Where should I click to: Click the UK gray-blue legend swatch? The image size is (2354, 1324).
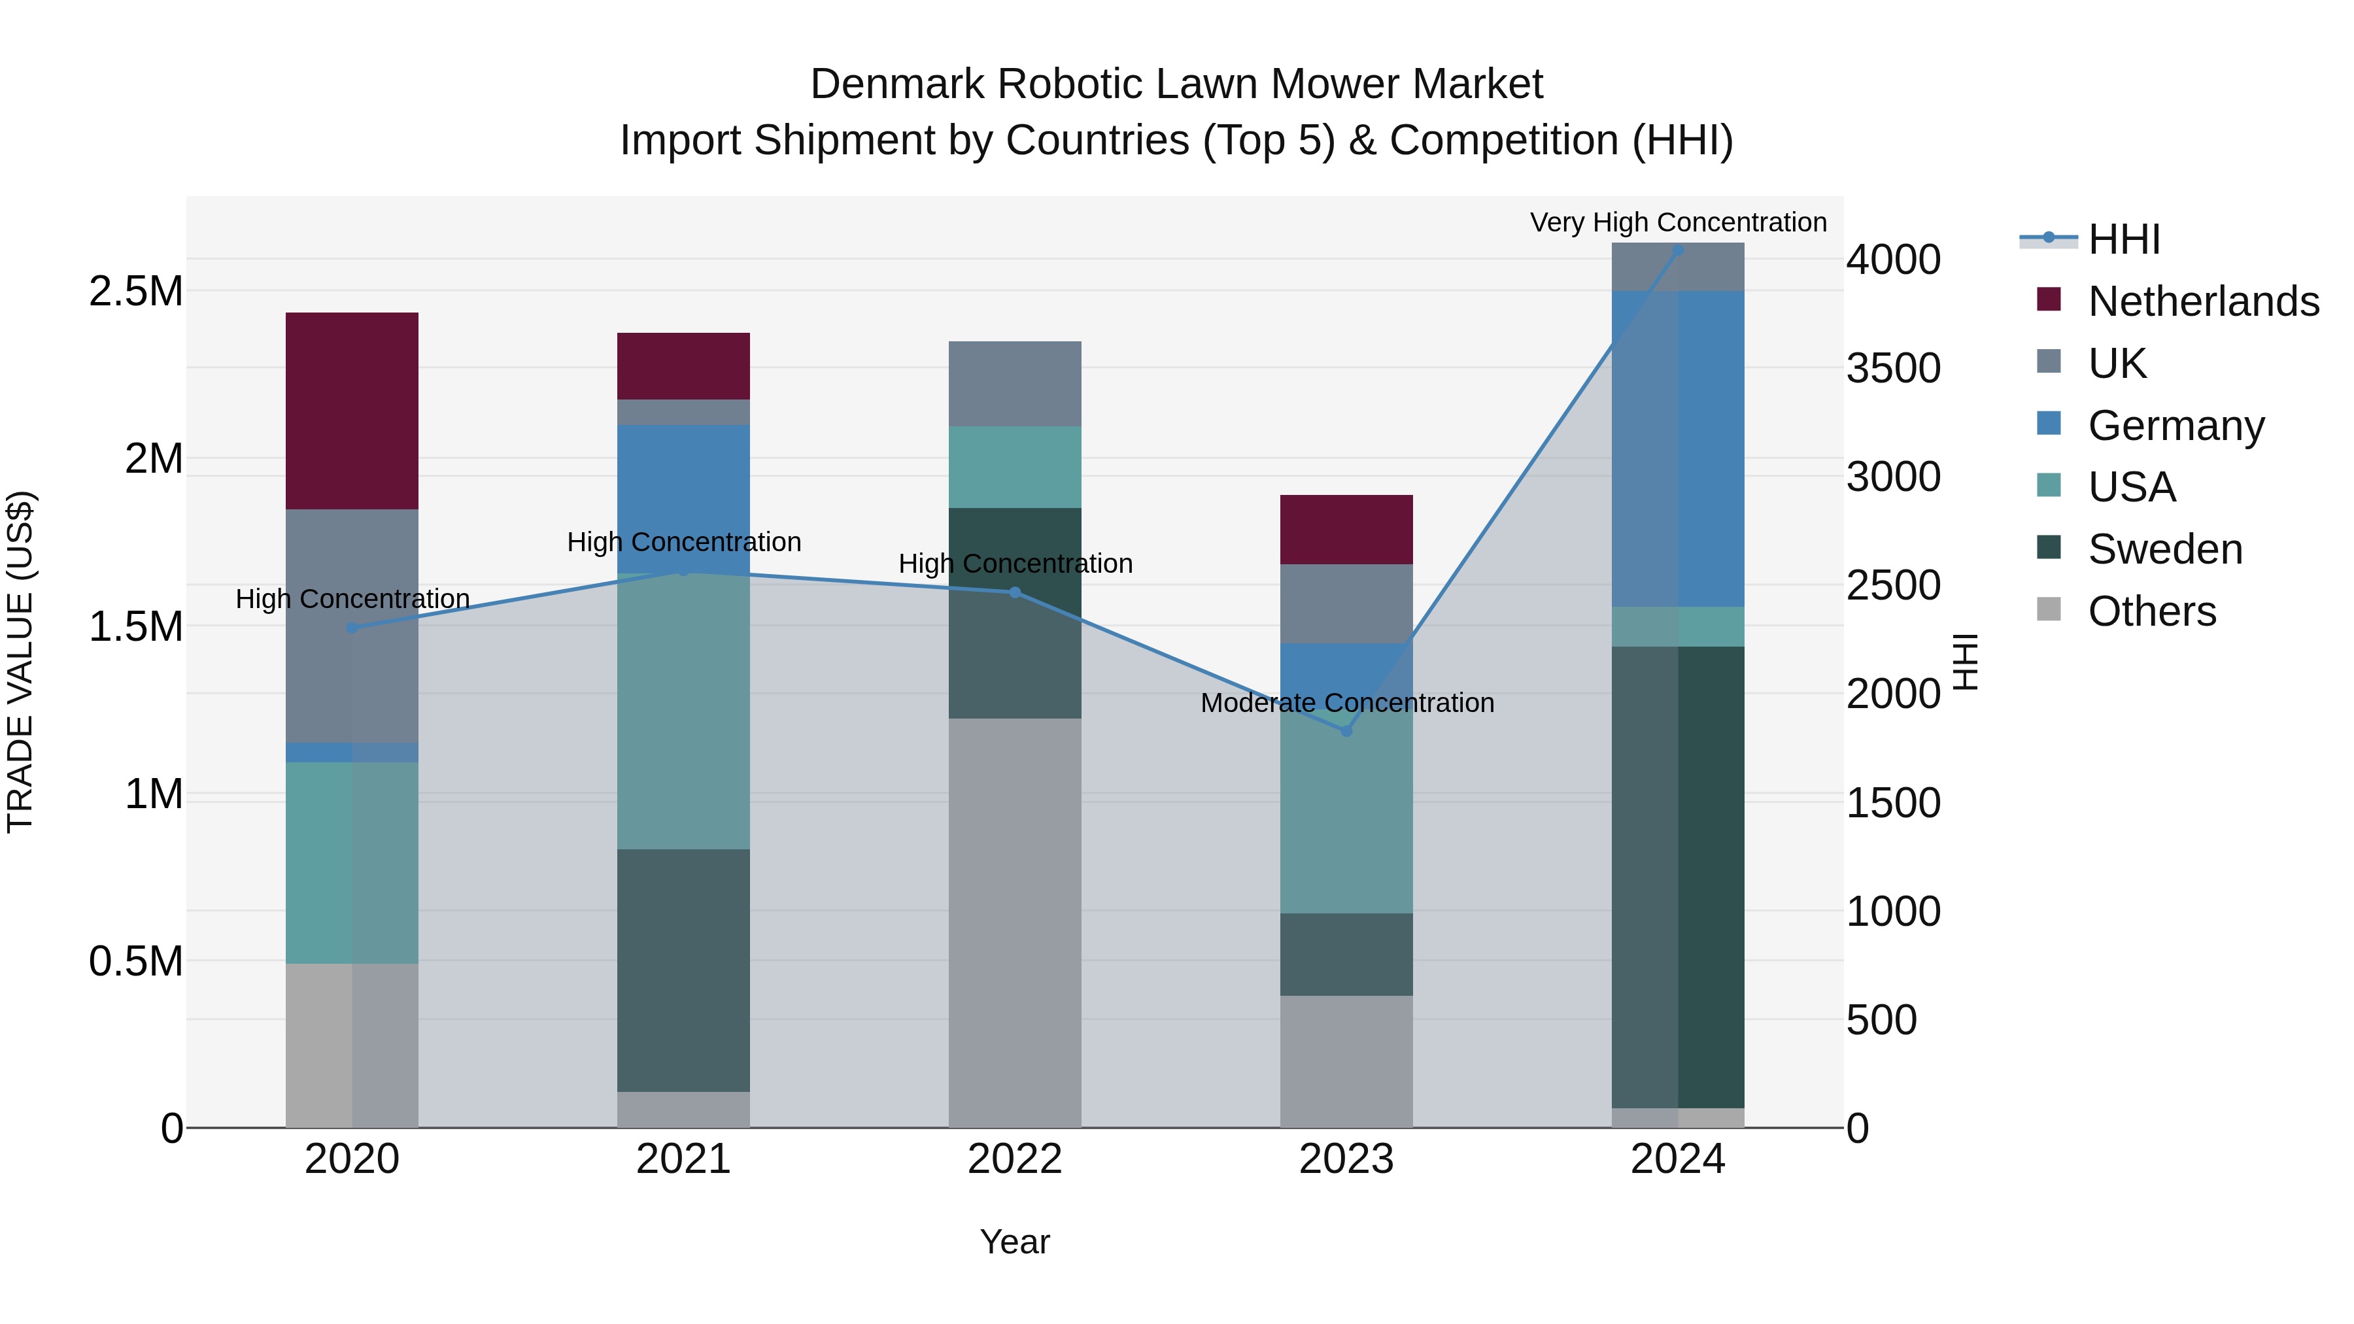pyautogui.click(x=2049, y=361)
